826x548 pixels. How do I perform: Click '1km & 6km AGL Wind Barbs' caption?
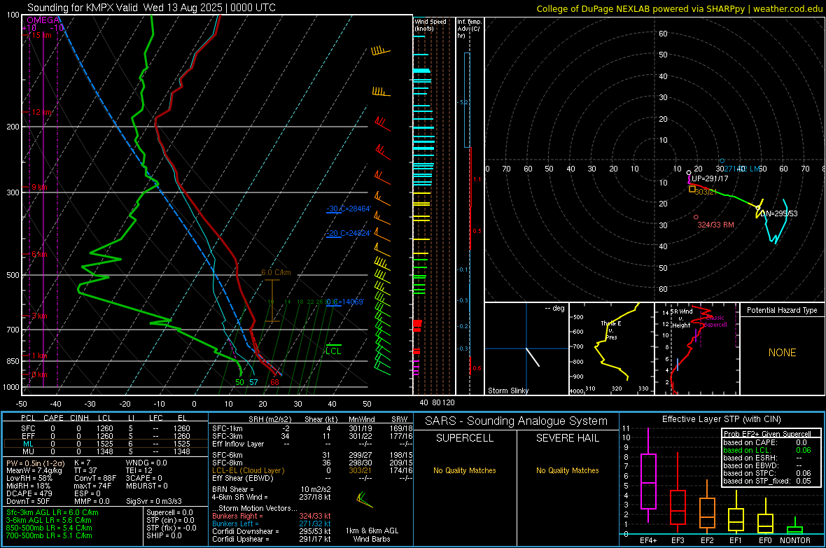[x=372, y=535]
